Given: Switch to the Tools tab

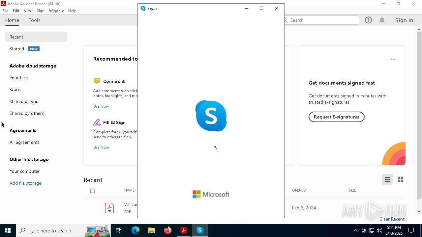Looking at the screenshot, I should (x=35, y=20).
